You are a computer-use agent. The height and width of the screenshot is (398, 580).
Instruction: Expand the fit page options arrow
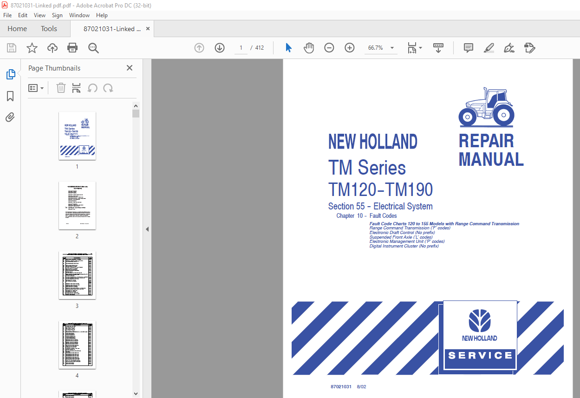pyautogui.click(x=421, y=48)
